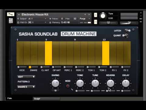Adjust the output volume slider
Image resolution: width=146 pixels, height=110 pixels.
point(129,23)
